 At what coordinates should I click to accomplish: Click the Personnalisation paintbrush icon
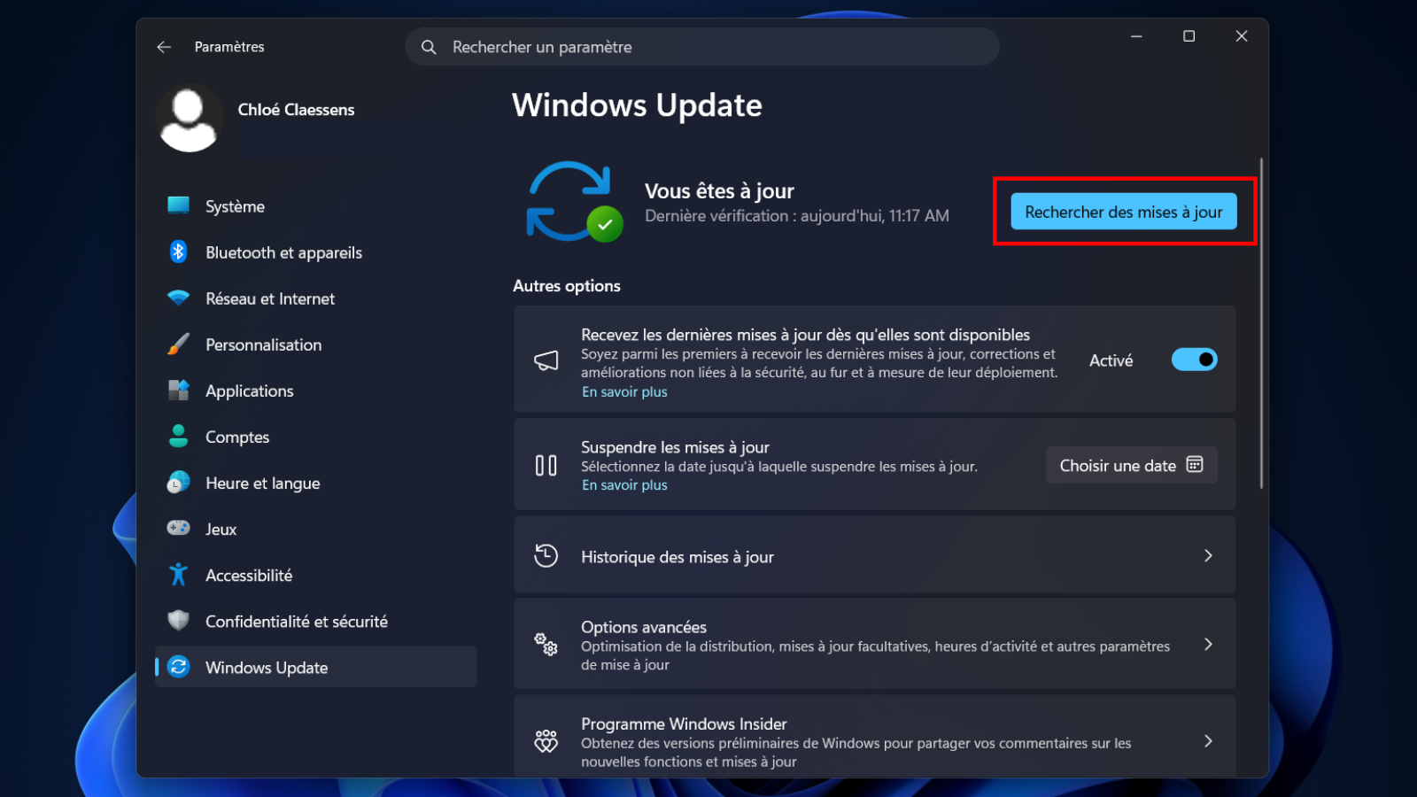[178, 344]
